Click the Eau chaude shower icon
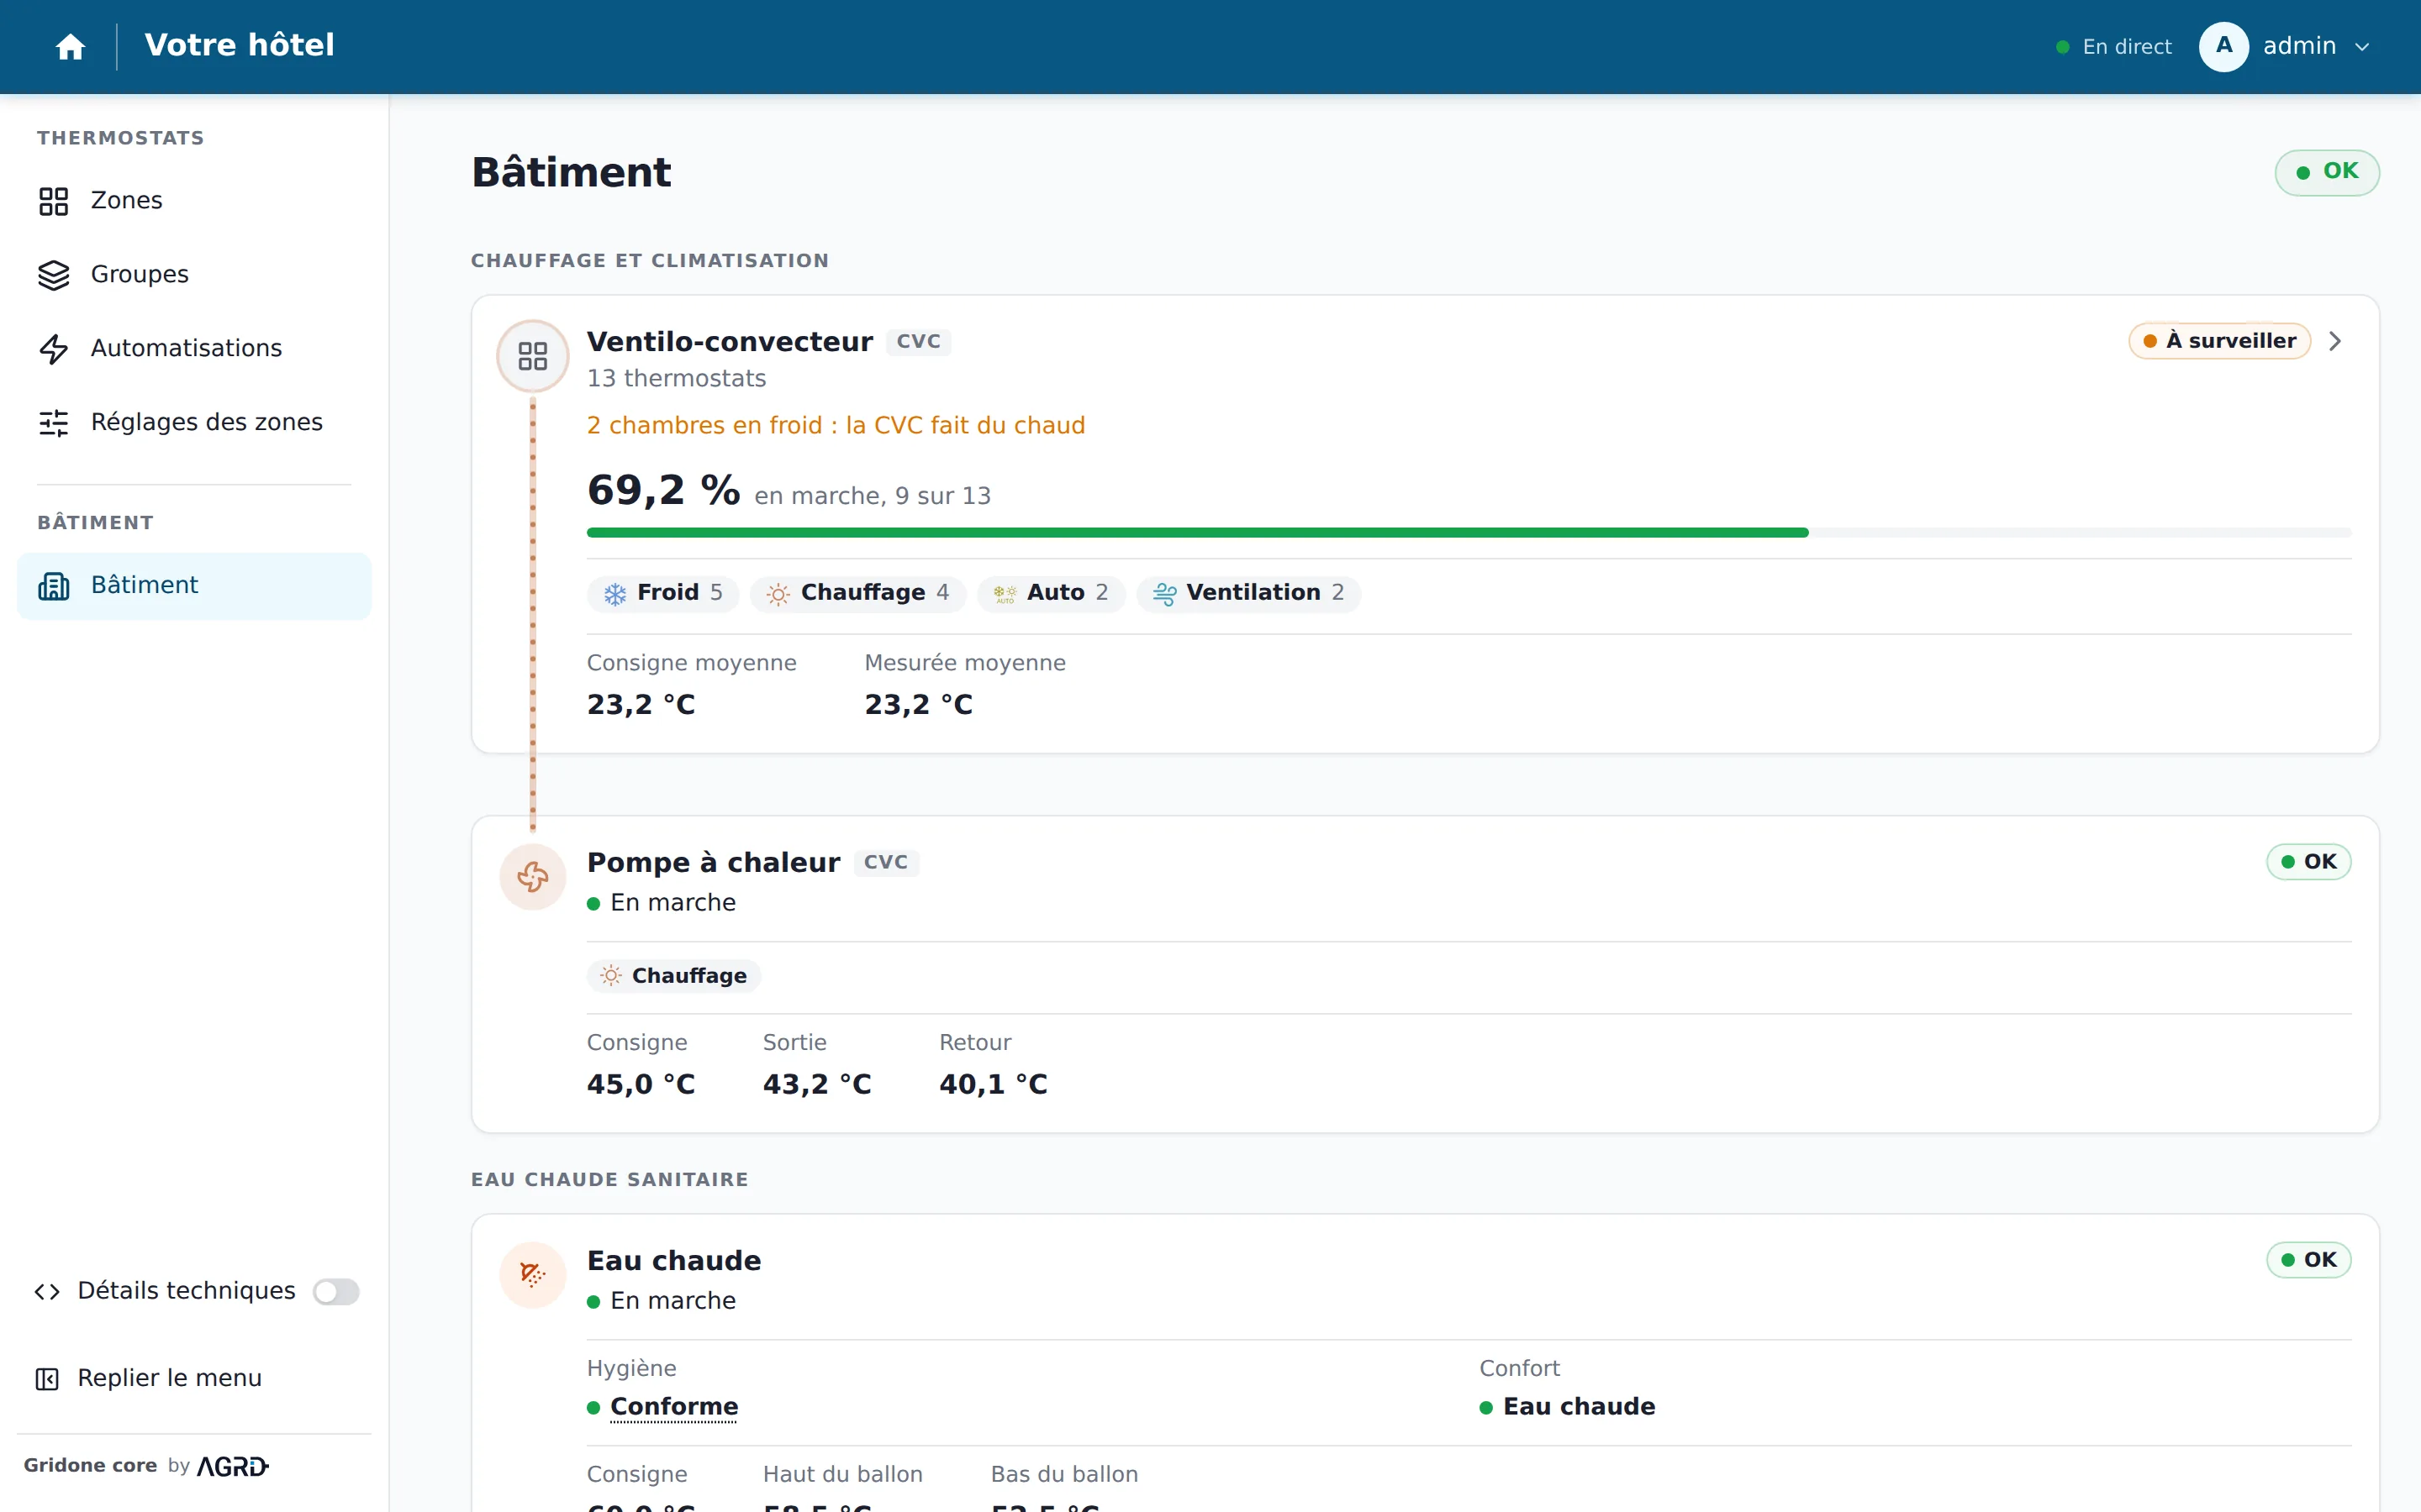Viewport: 2421px width, 1512px height. 533,1275
